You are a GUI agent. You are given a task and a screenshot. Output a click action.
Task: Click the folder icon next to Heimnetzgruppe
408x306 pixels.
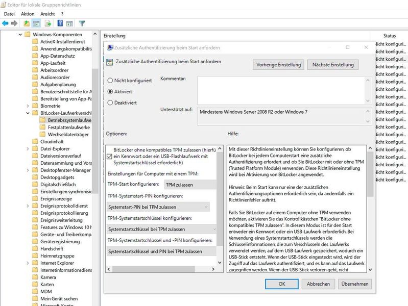click(35, 256)
